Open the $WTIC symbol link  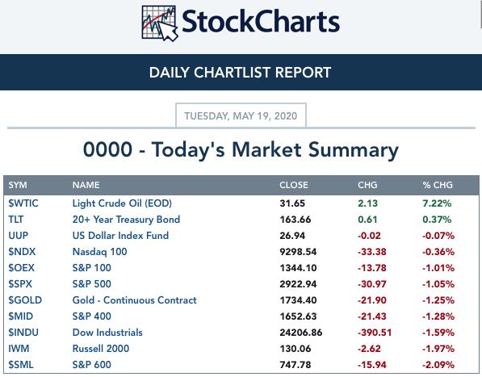pos(23,203)
